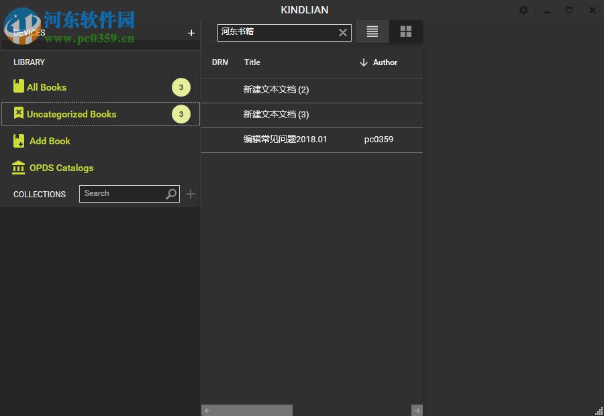This screenshot has width=604, height=416.
Task: Toggle DRM column selection header
Action: pos(220,62)
